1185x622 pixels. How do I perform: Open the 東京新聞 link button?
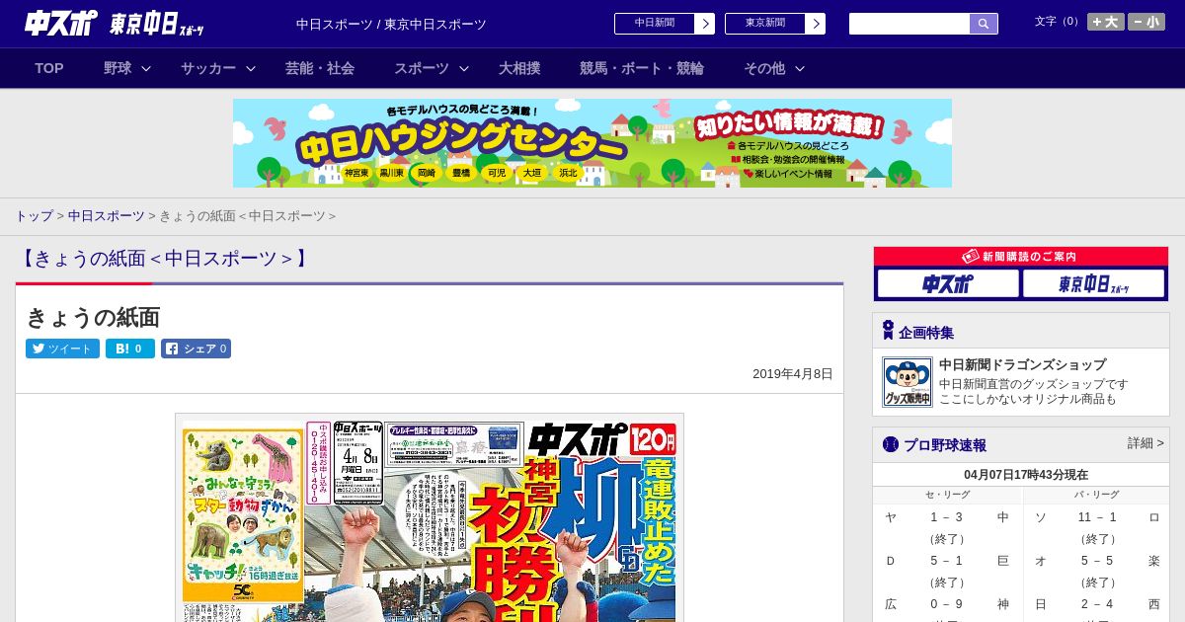pos(765,24)
